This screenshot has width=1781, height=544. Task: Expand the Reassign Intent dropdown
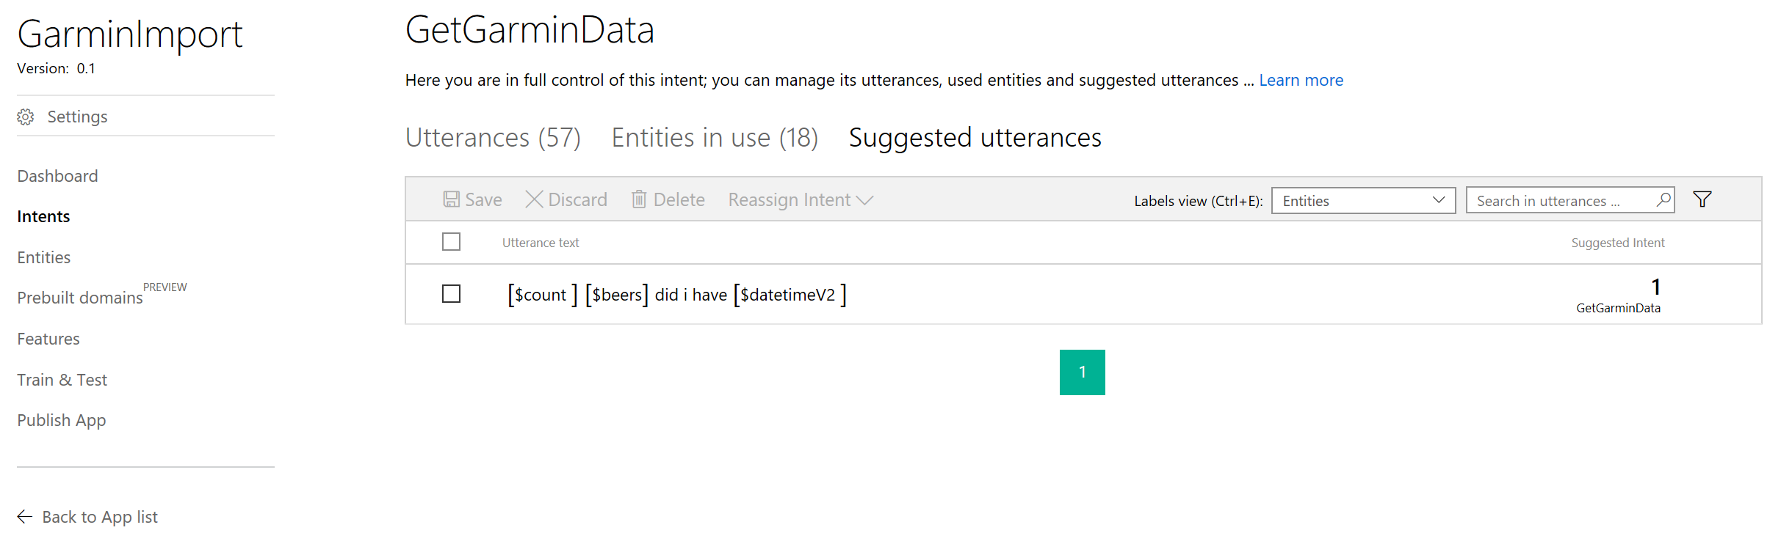[x=801, y=200]
